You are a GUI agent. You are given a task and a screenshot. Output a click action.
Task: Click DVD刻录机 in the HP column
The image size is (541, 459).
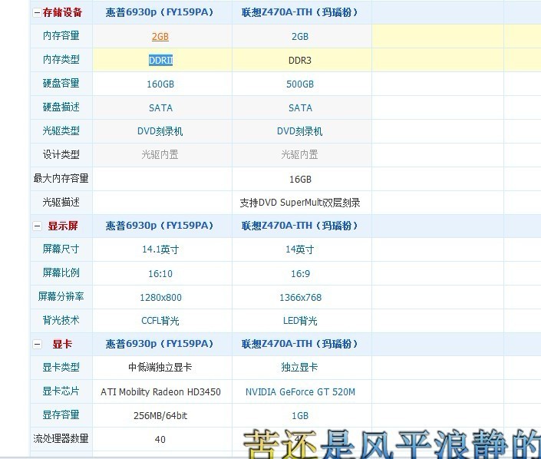click(160, 131)
